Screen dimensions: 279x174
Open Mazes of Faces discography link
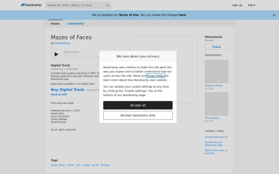pyautogui.click(x=213, y=85)
